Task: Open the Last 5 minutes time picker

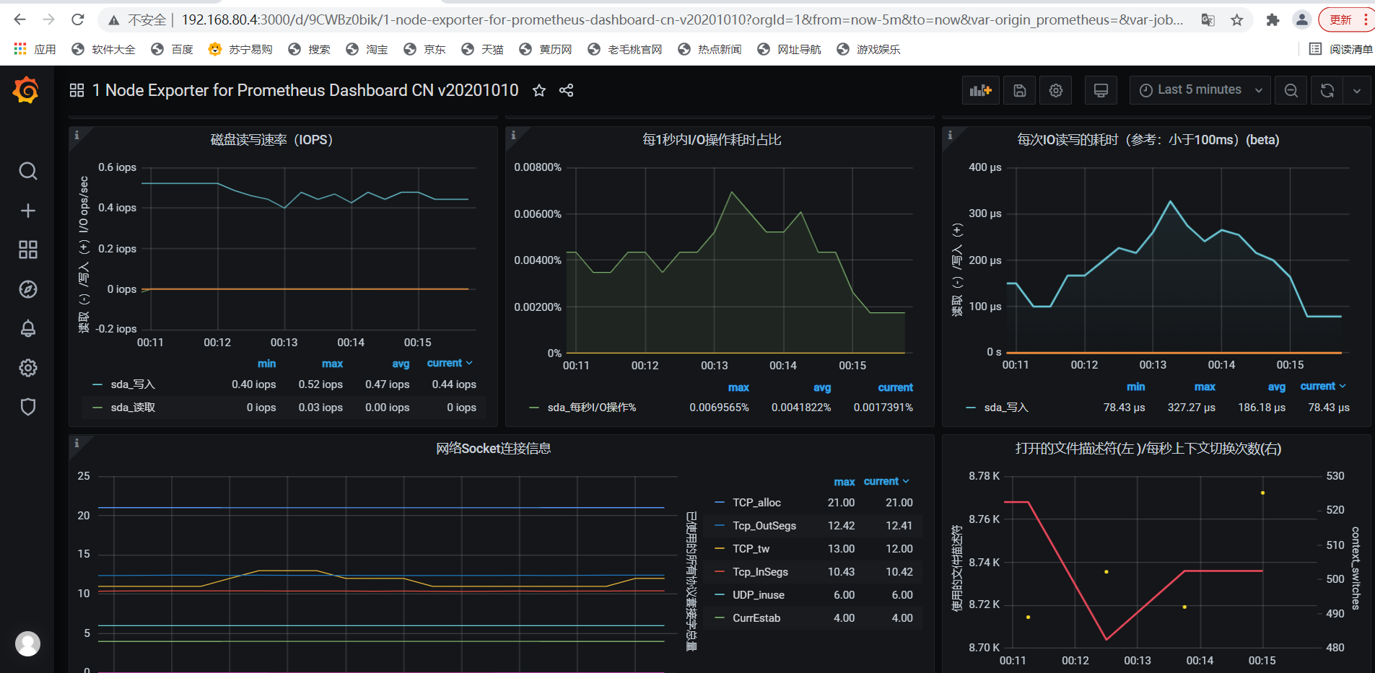Action: [x=1198, y=89]
